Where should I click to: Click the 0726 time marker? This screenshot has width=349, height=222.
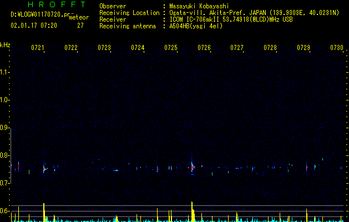pyautogui.click(x=204, y=48)
